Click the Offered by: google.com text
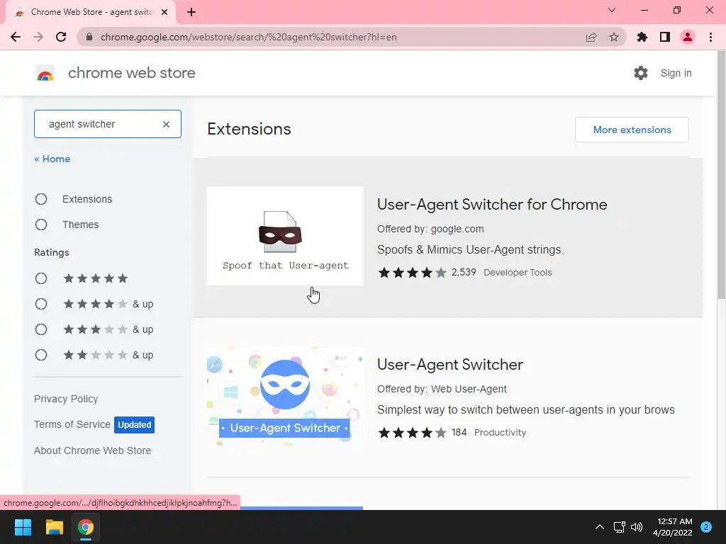The width and height of the screenshot is (726, 544). [x=430, y=229]
